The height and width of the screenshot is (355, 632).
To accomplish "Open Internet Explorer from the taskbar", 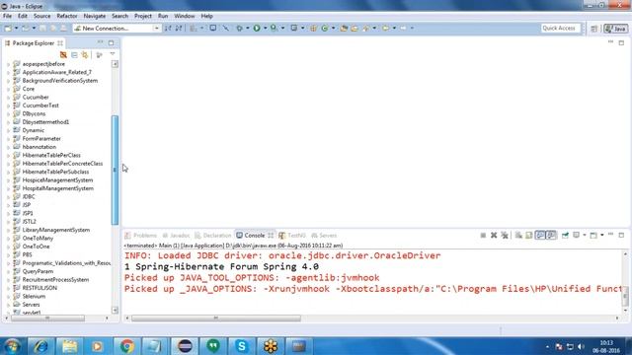I will point(40,346).
